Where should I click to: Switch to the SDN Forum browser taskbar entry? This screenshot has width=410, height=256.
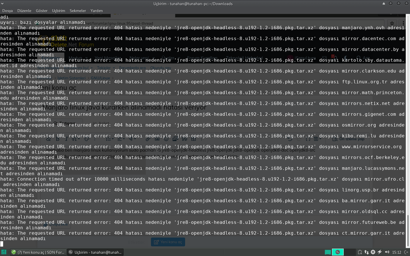point(38,252)
